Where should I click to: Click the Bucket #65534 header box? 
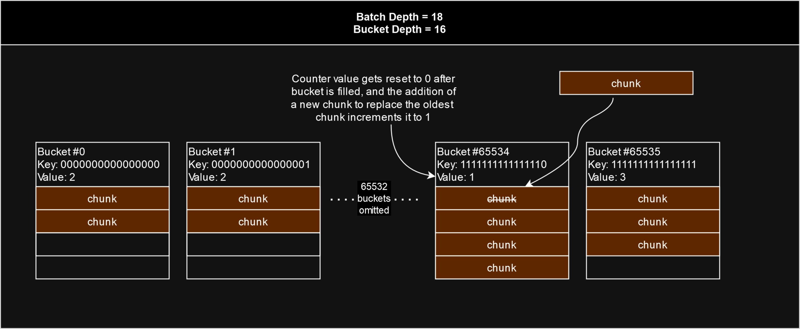click(502, 164)
